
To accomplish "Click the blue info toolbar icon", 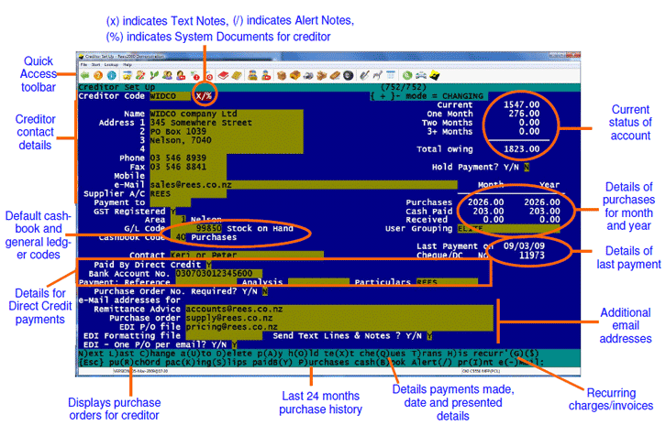I will coord(109,76).
